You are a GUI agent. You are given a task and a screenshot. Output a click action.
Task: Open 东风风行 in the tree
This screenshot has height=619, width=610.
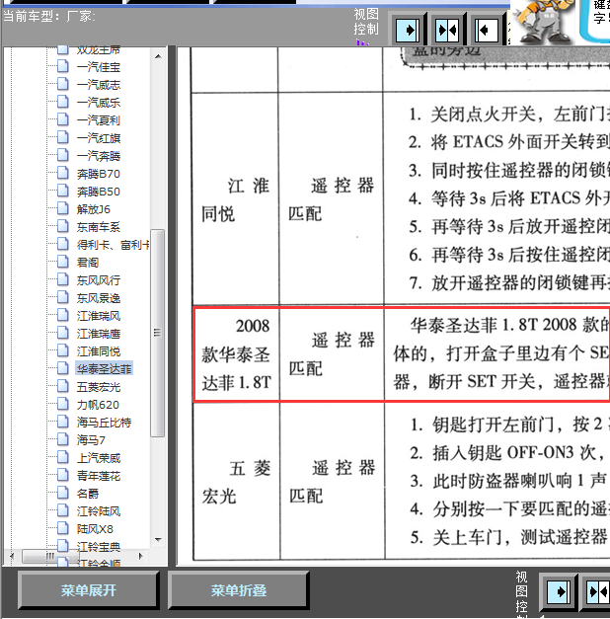click(99, 280)
